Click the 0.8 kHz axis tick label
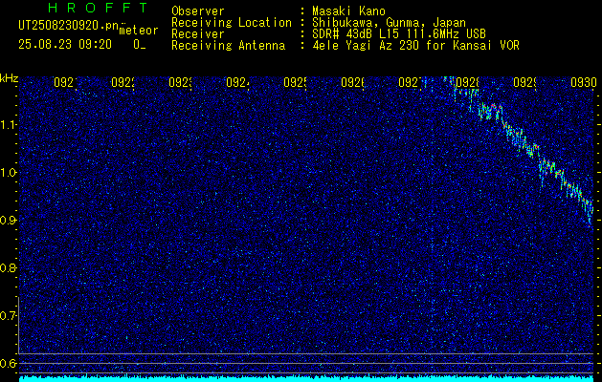 8,267
